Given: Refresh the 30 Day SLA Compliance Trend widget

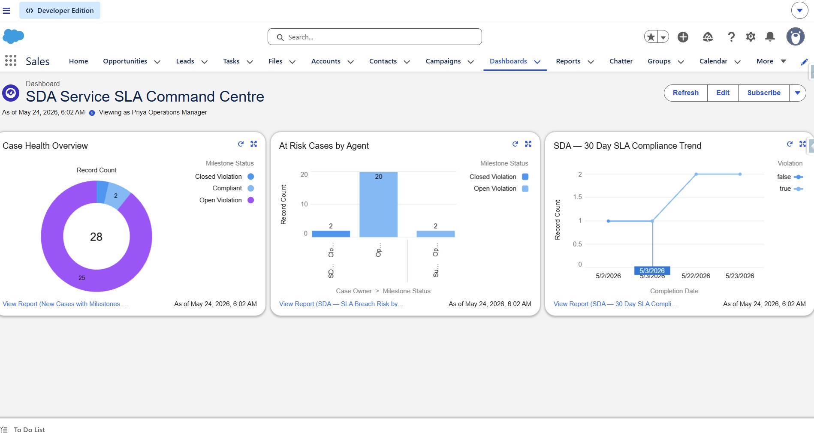Looking at the screenshot, I should tap(790, 144).
